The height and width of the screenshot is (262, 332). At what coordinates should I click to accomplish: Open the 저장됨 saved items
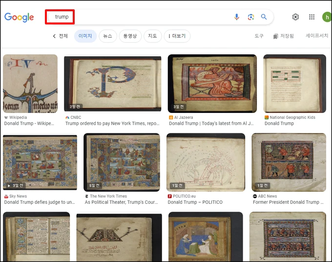point(284,36)
